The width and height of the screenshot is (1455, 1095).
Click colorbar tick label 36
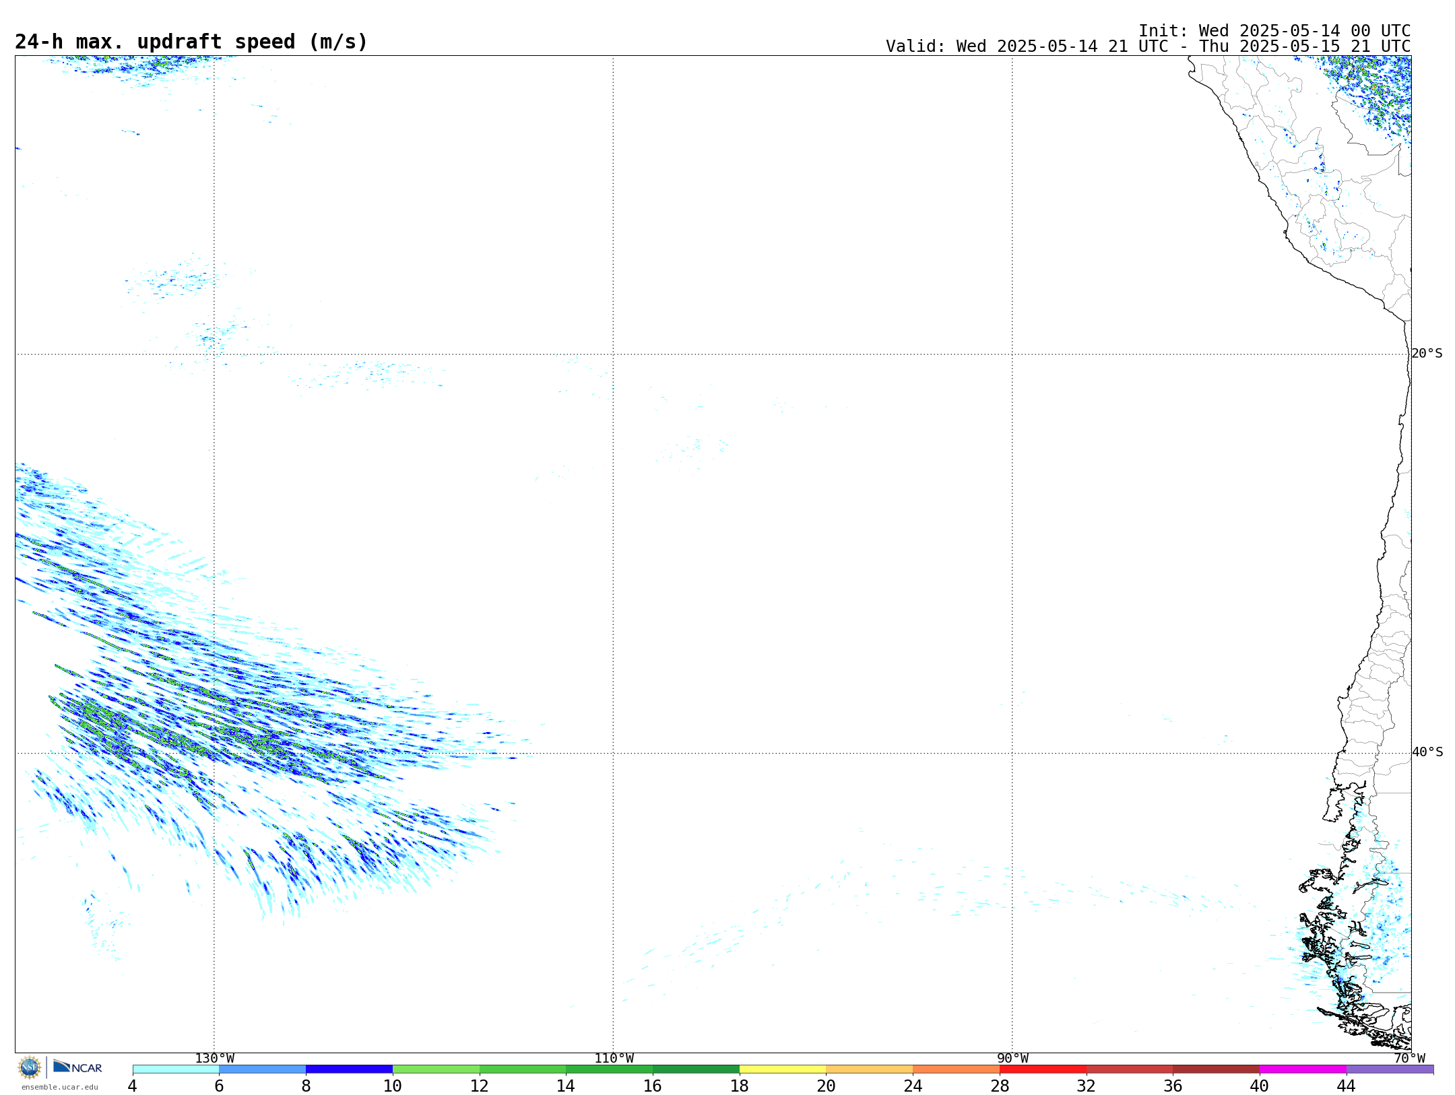click(1173, 1086)
